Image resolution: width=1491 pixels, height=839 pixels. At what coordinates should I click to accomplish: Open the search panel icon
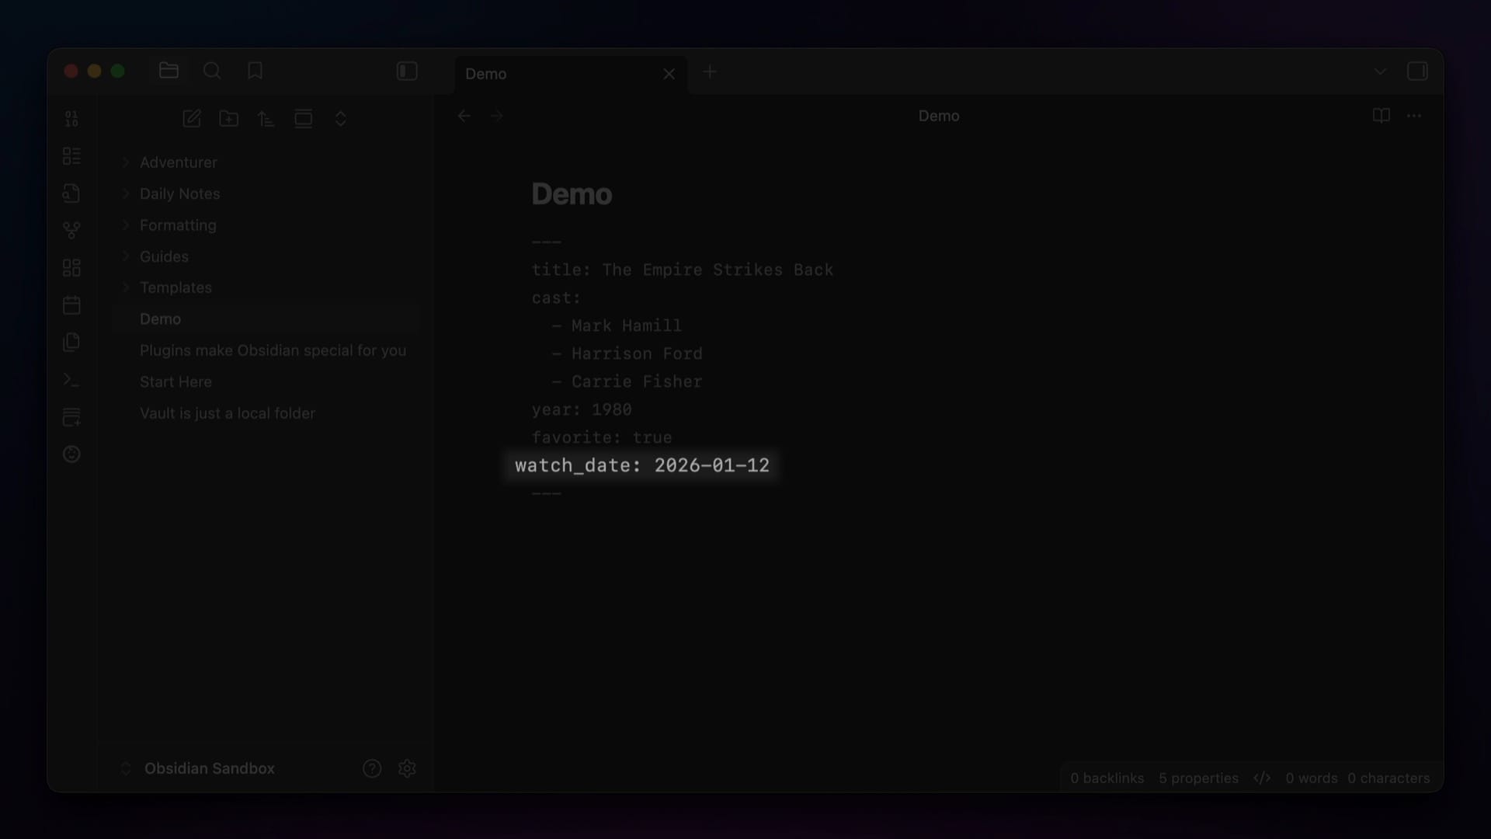pos(212,71)
